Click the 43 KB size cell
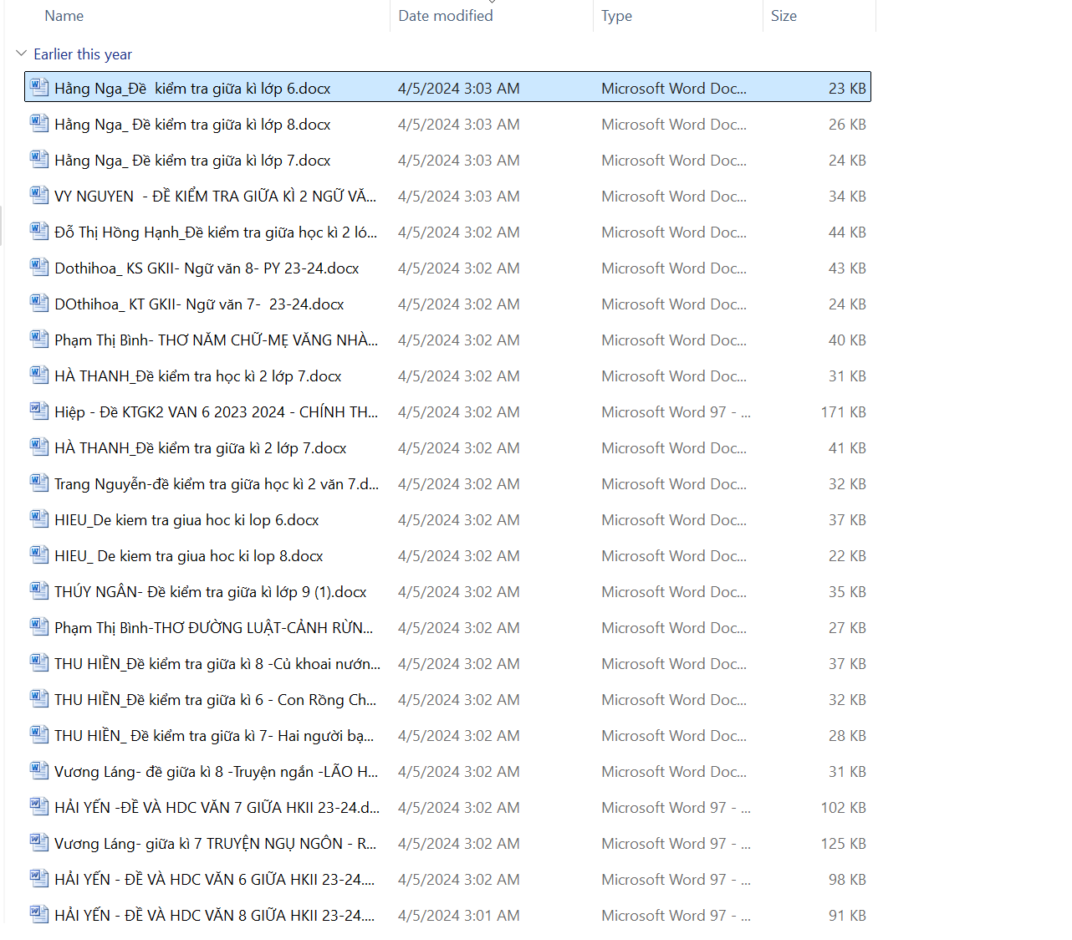Image resolution: width=1072 pixels, height=940 pixels. coord(847,268)
